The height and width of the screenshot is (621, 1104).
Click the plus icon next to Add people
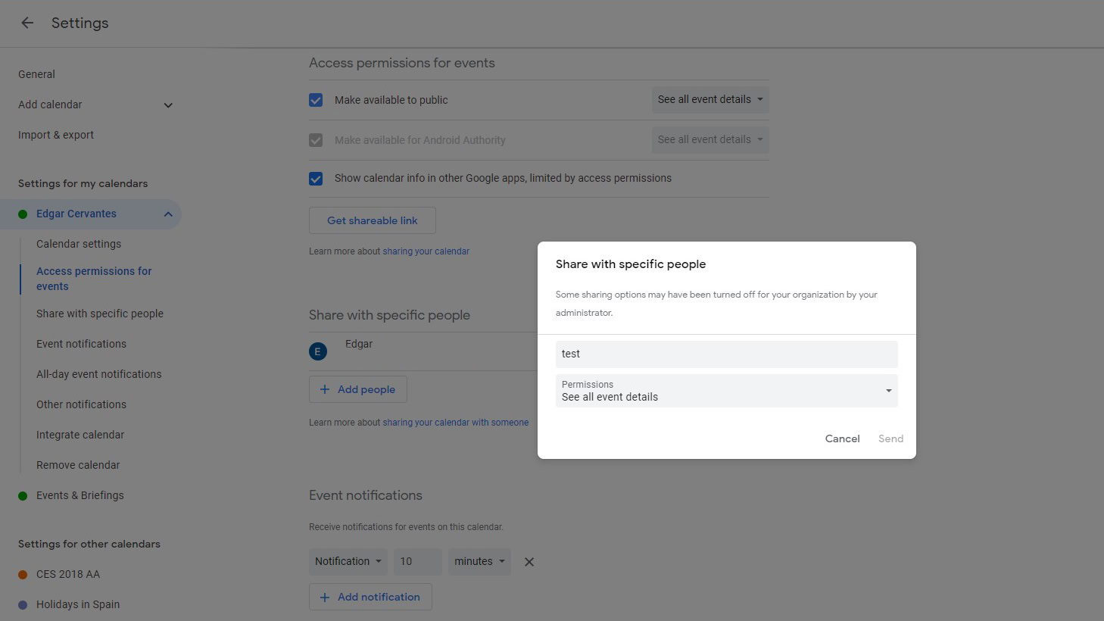tap(326, 389)
